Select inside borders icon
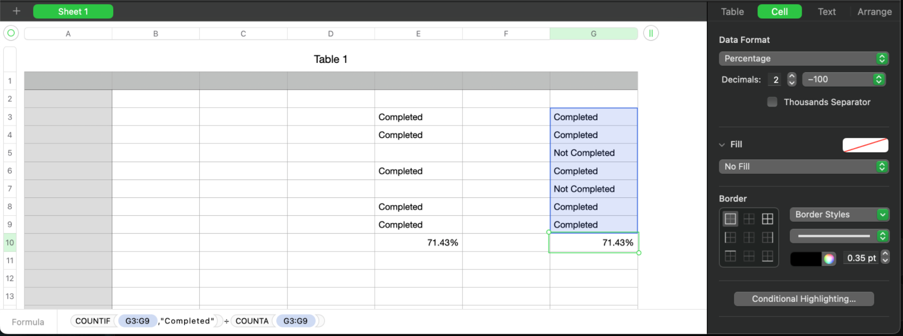903x336 pixels. [749, 219]
